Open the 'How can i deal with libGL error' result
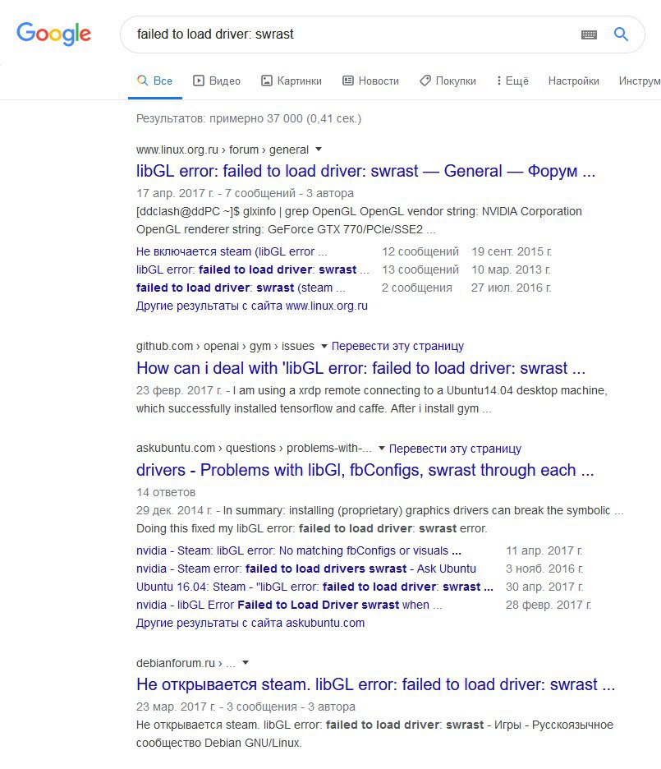Screen dimensions: 661x769 (360, 368)
